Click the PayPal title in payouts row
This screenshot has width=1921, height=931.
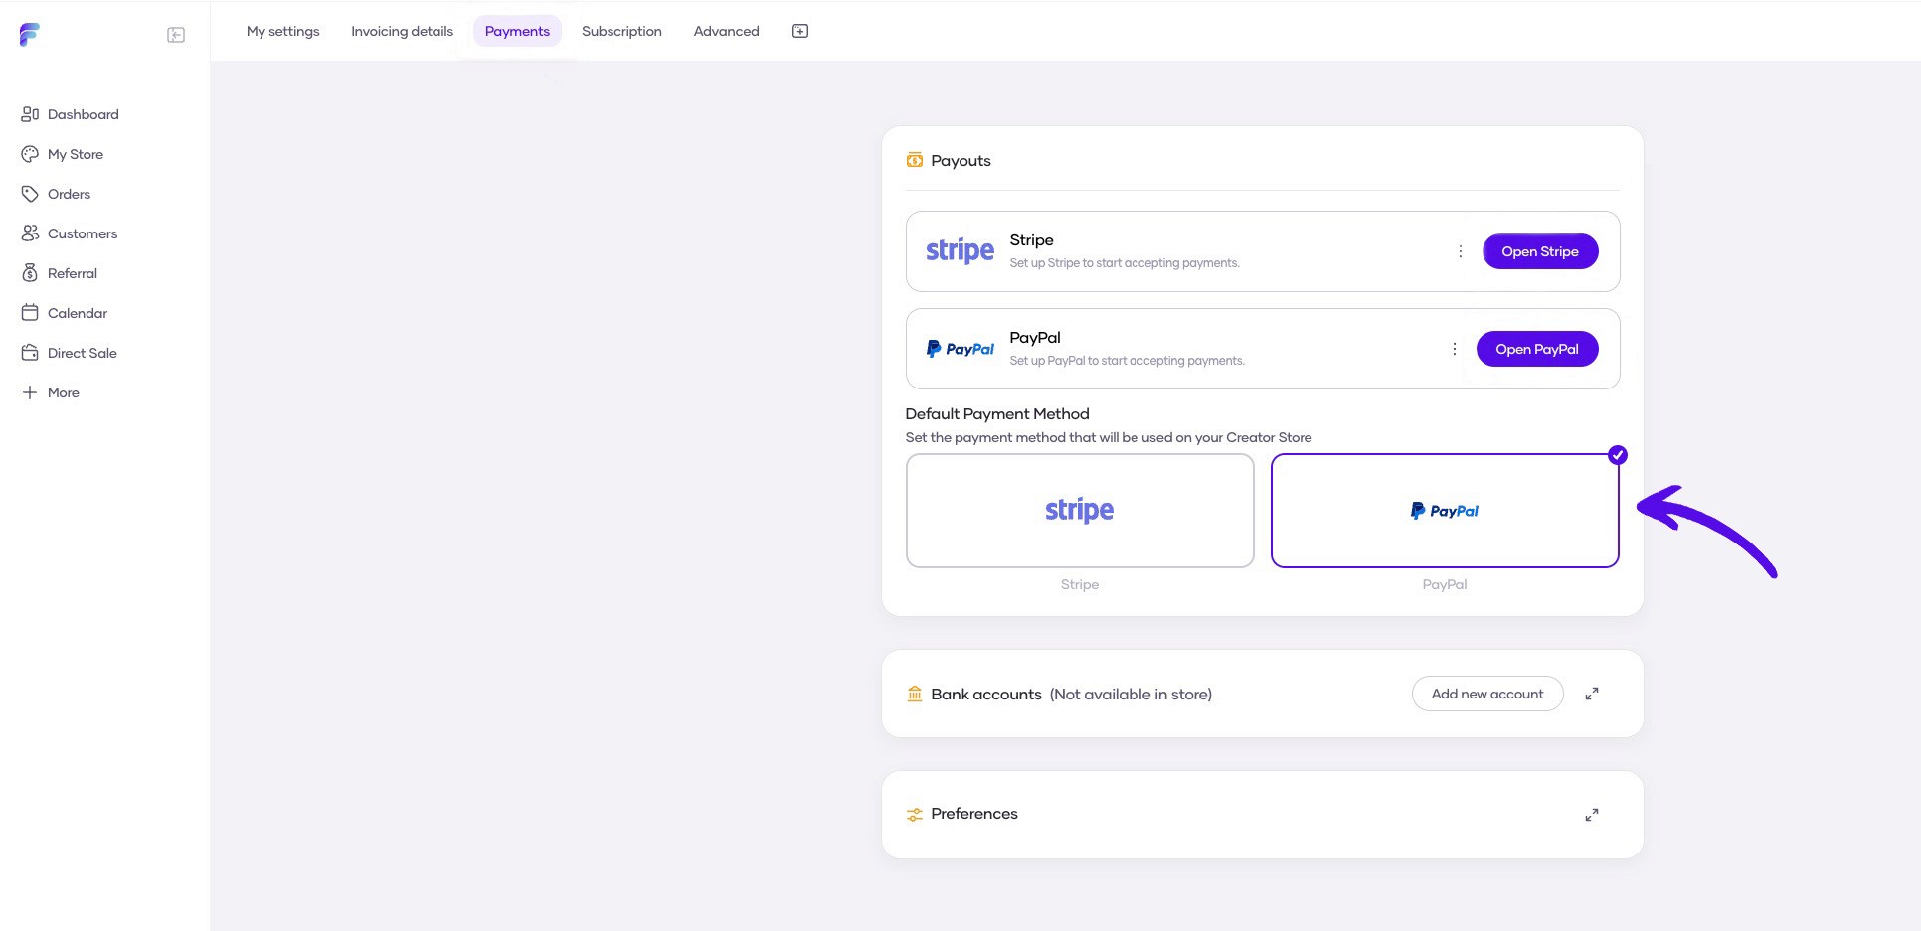[1035, 338]
